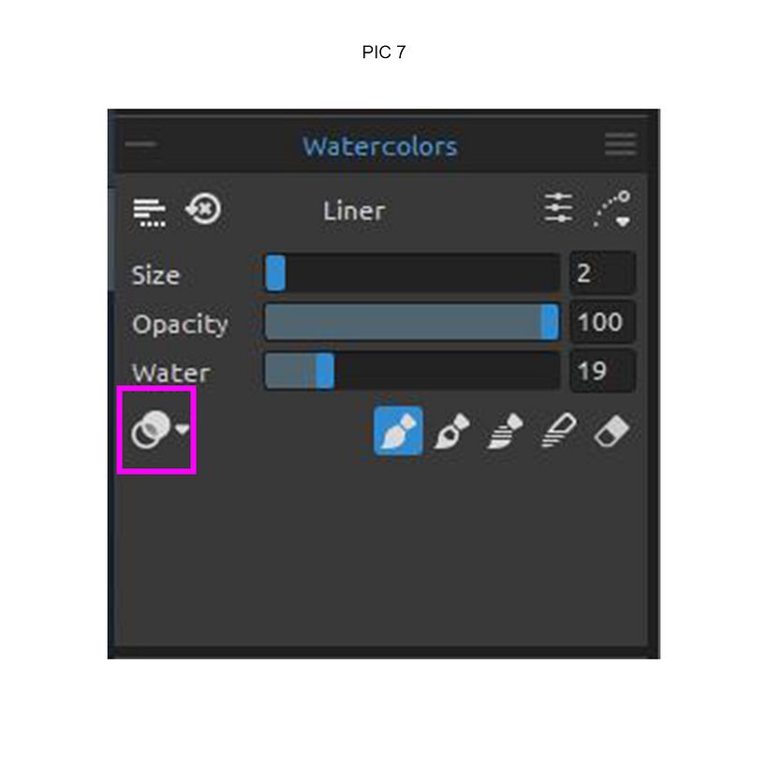Click the Water slider bar
The image size is (768, 768).
(x=412, y=372)
